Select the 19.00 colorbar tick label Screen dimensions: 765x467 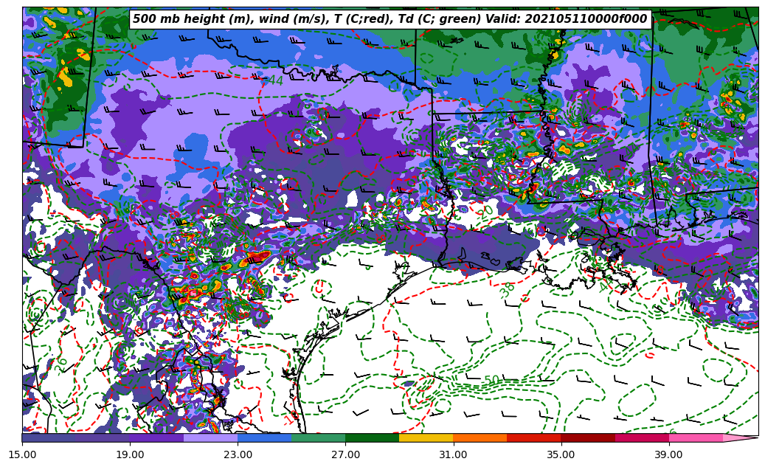[130, 454]
